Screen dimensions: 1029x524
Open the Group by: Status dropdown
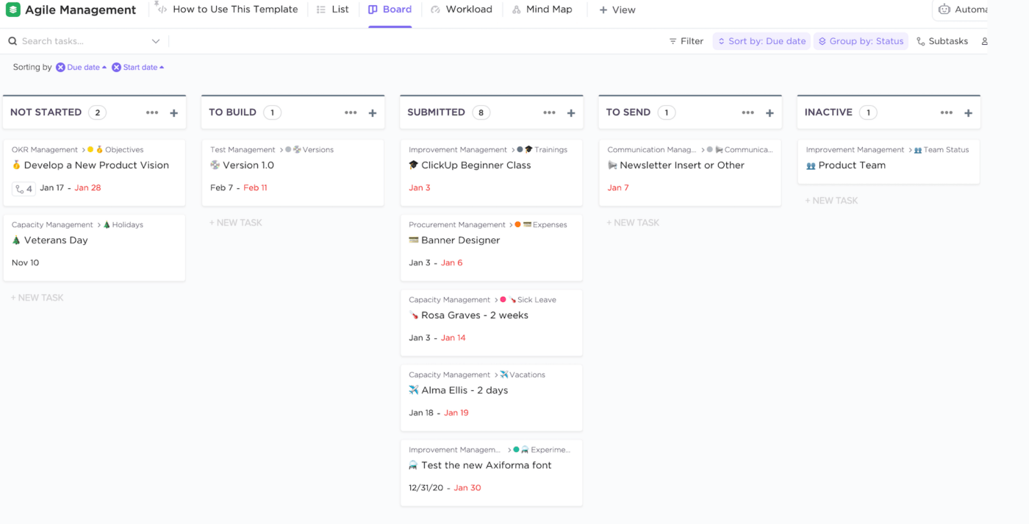point(861,41)
